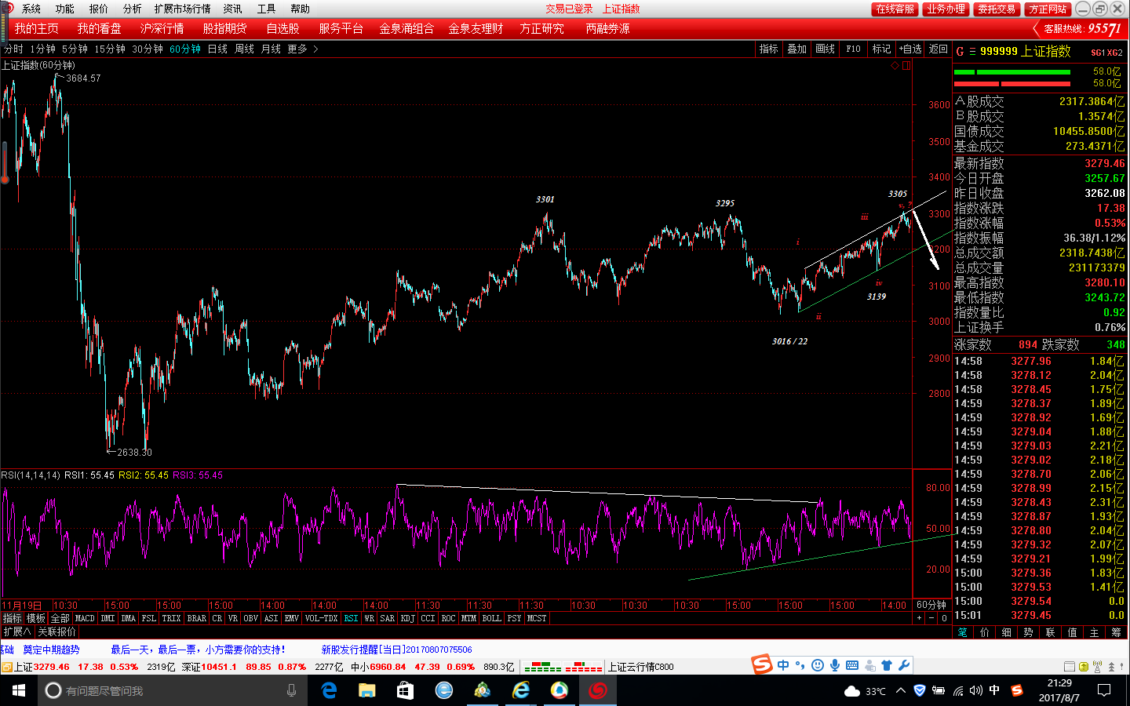Switch to the 筹 tab in bottom right panel
1130x706 pixels.
1116,632
